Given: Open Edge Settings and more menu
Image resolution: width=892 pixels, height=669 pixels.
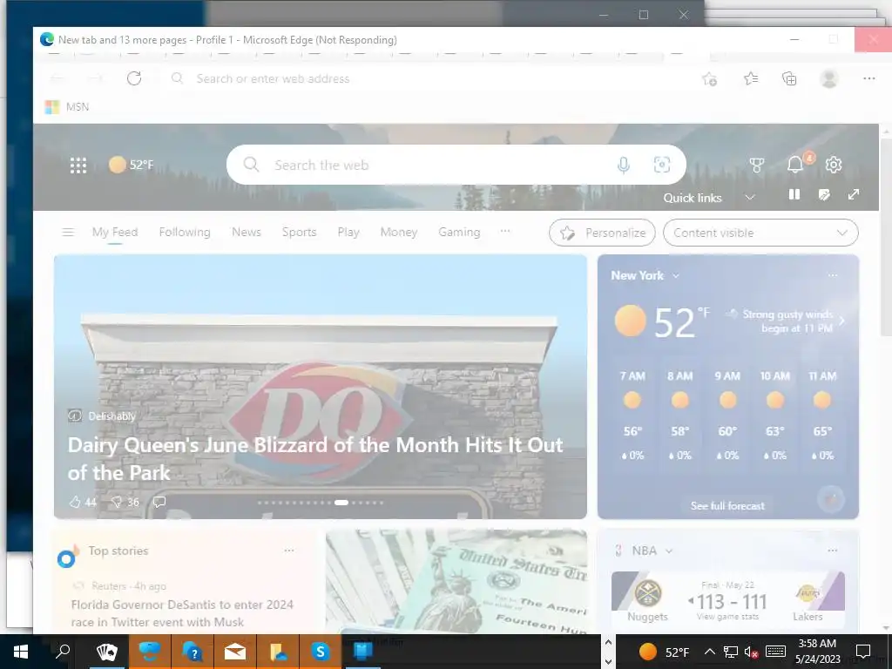Looking at the screenshot, I should click(868, 78).
